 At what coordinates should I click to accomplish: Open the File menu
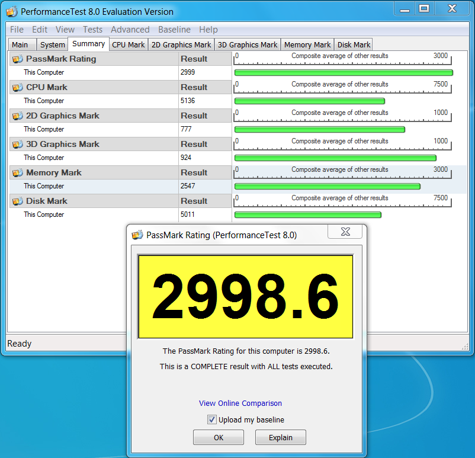17,30
